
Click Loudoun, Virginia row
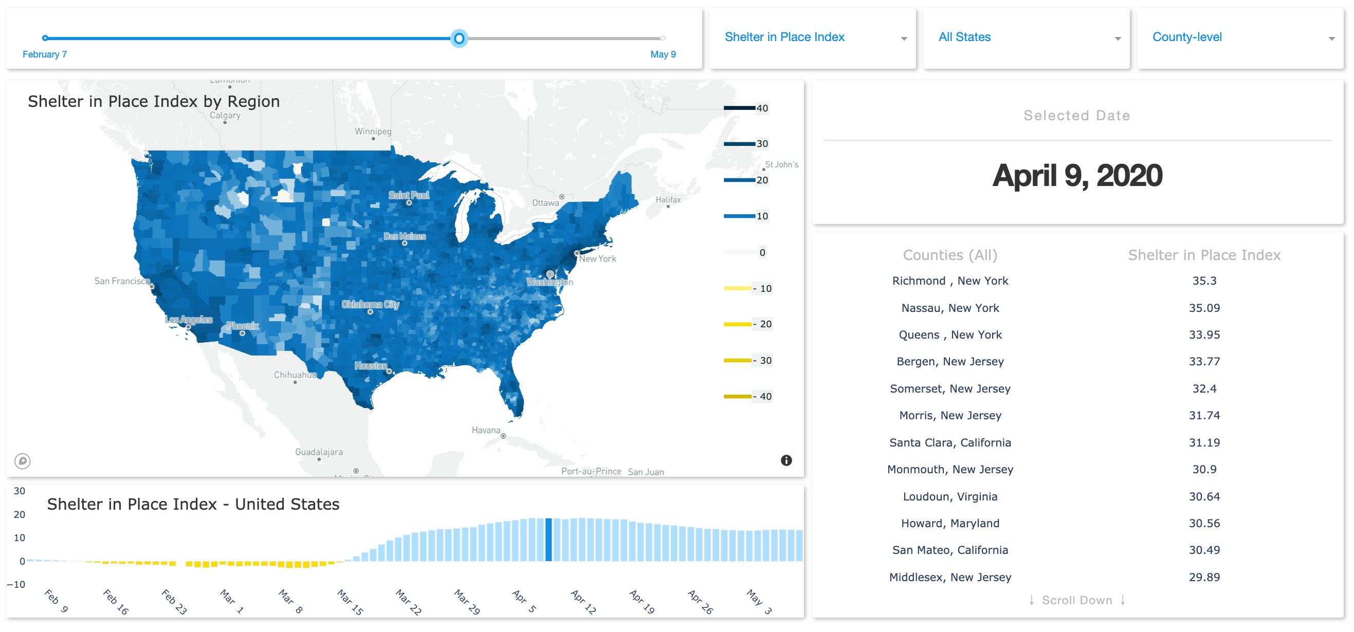click(x=1076, y=496)
